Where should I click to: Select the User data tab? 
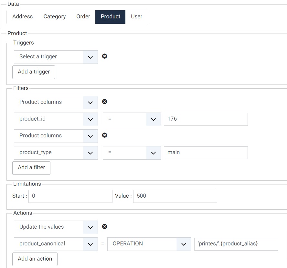[137, 17]
